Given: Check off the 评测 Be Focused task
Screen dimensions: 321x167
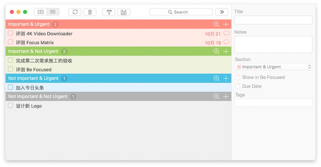Looking at the screenshot, I should (10, 69).
